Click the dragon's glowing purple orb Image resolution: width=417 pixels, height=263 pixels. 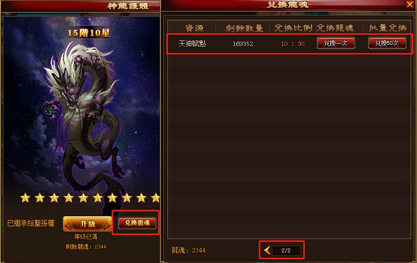tap(51, 110)
